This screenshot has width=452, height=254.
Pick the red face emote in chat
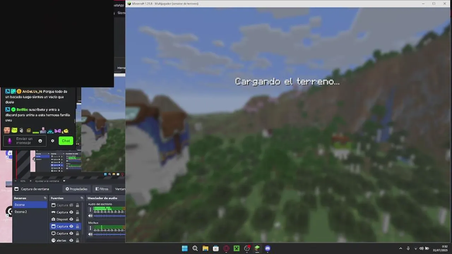pos(7,131)
